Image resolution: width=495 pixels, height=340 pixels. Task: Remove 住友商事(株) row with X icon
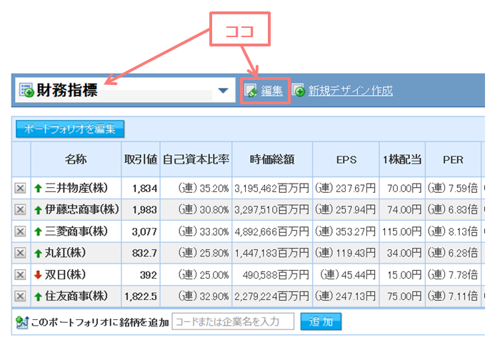[x=20, y=296]
